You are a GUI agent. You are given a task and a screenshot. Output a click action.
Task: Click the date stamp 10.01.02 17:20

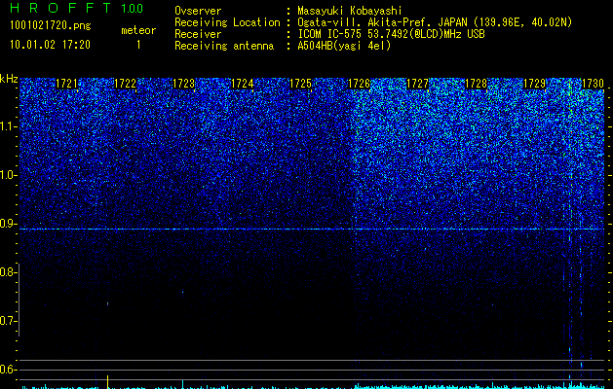pos(50,45)
